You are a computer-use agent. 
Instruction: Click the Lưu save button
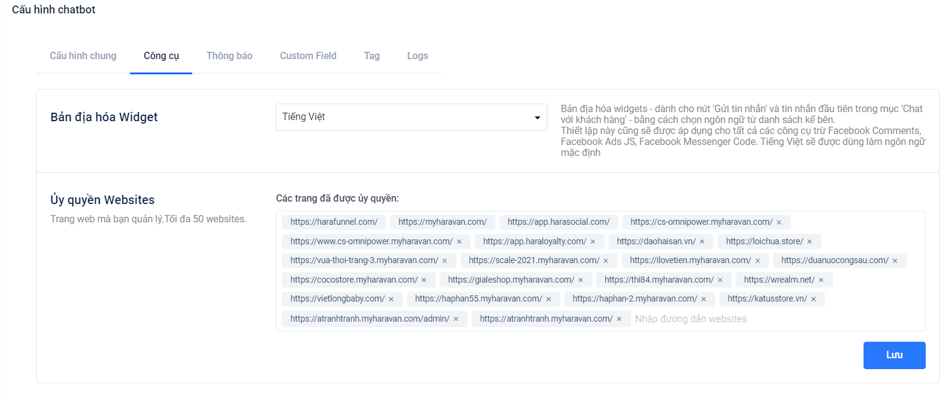[894, 355]
